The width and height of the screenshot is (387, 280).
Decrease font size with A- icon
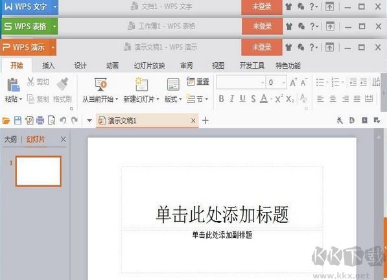[x=304, y=82]
